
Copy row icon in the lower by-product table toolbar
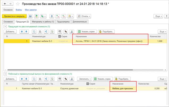click(34, 79)
